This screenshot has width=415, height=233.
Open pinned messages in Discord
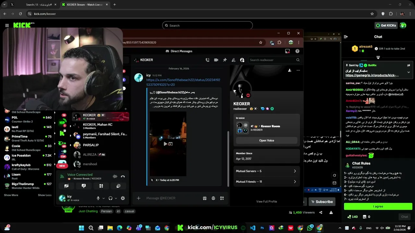pyautogui.click(x=225, y=60)
